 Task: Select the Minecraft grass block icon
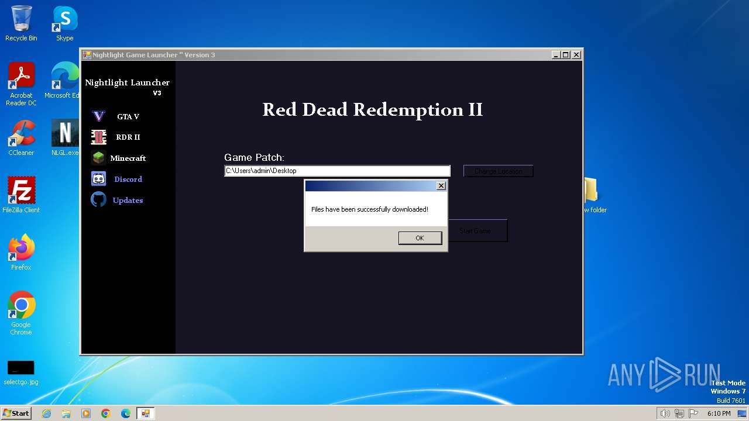[x=98, y=158]
